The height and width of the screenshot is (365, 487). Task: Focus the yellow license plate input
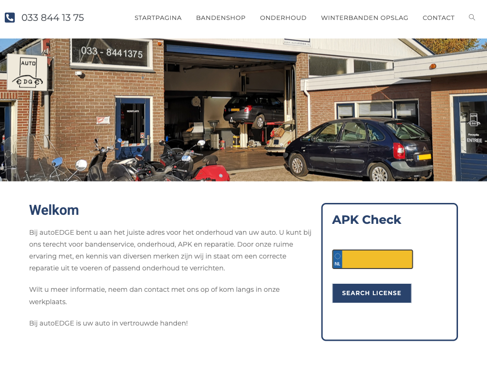pos(372,259)
